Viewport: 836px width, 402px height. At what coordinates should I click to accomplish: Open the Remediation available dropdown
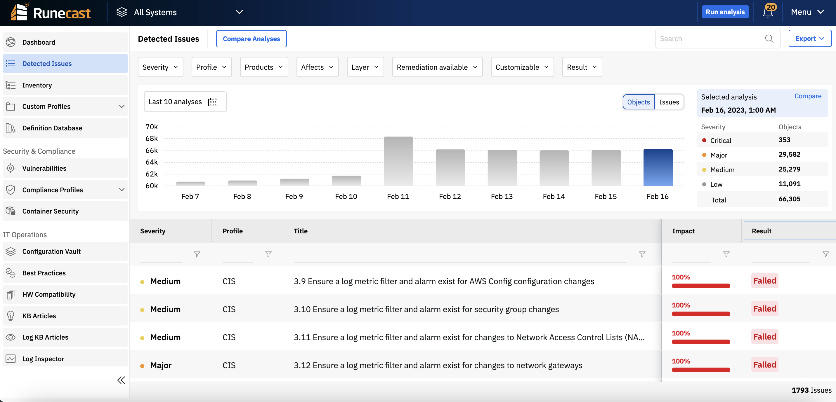coord(437,67)
